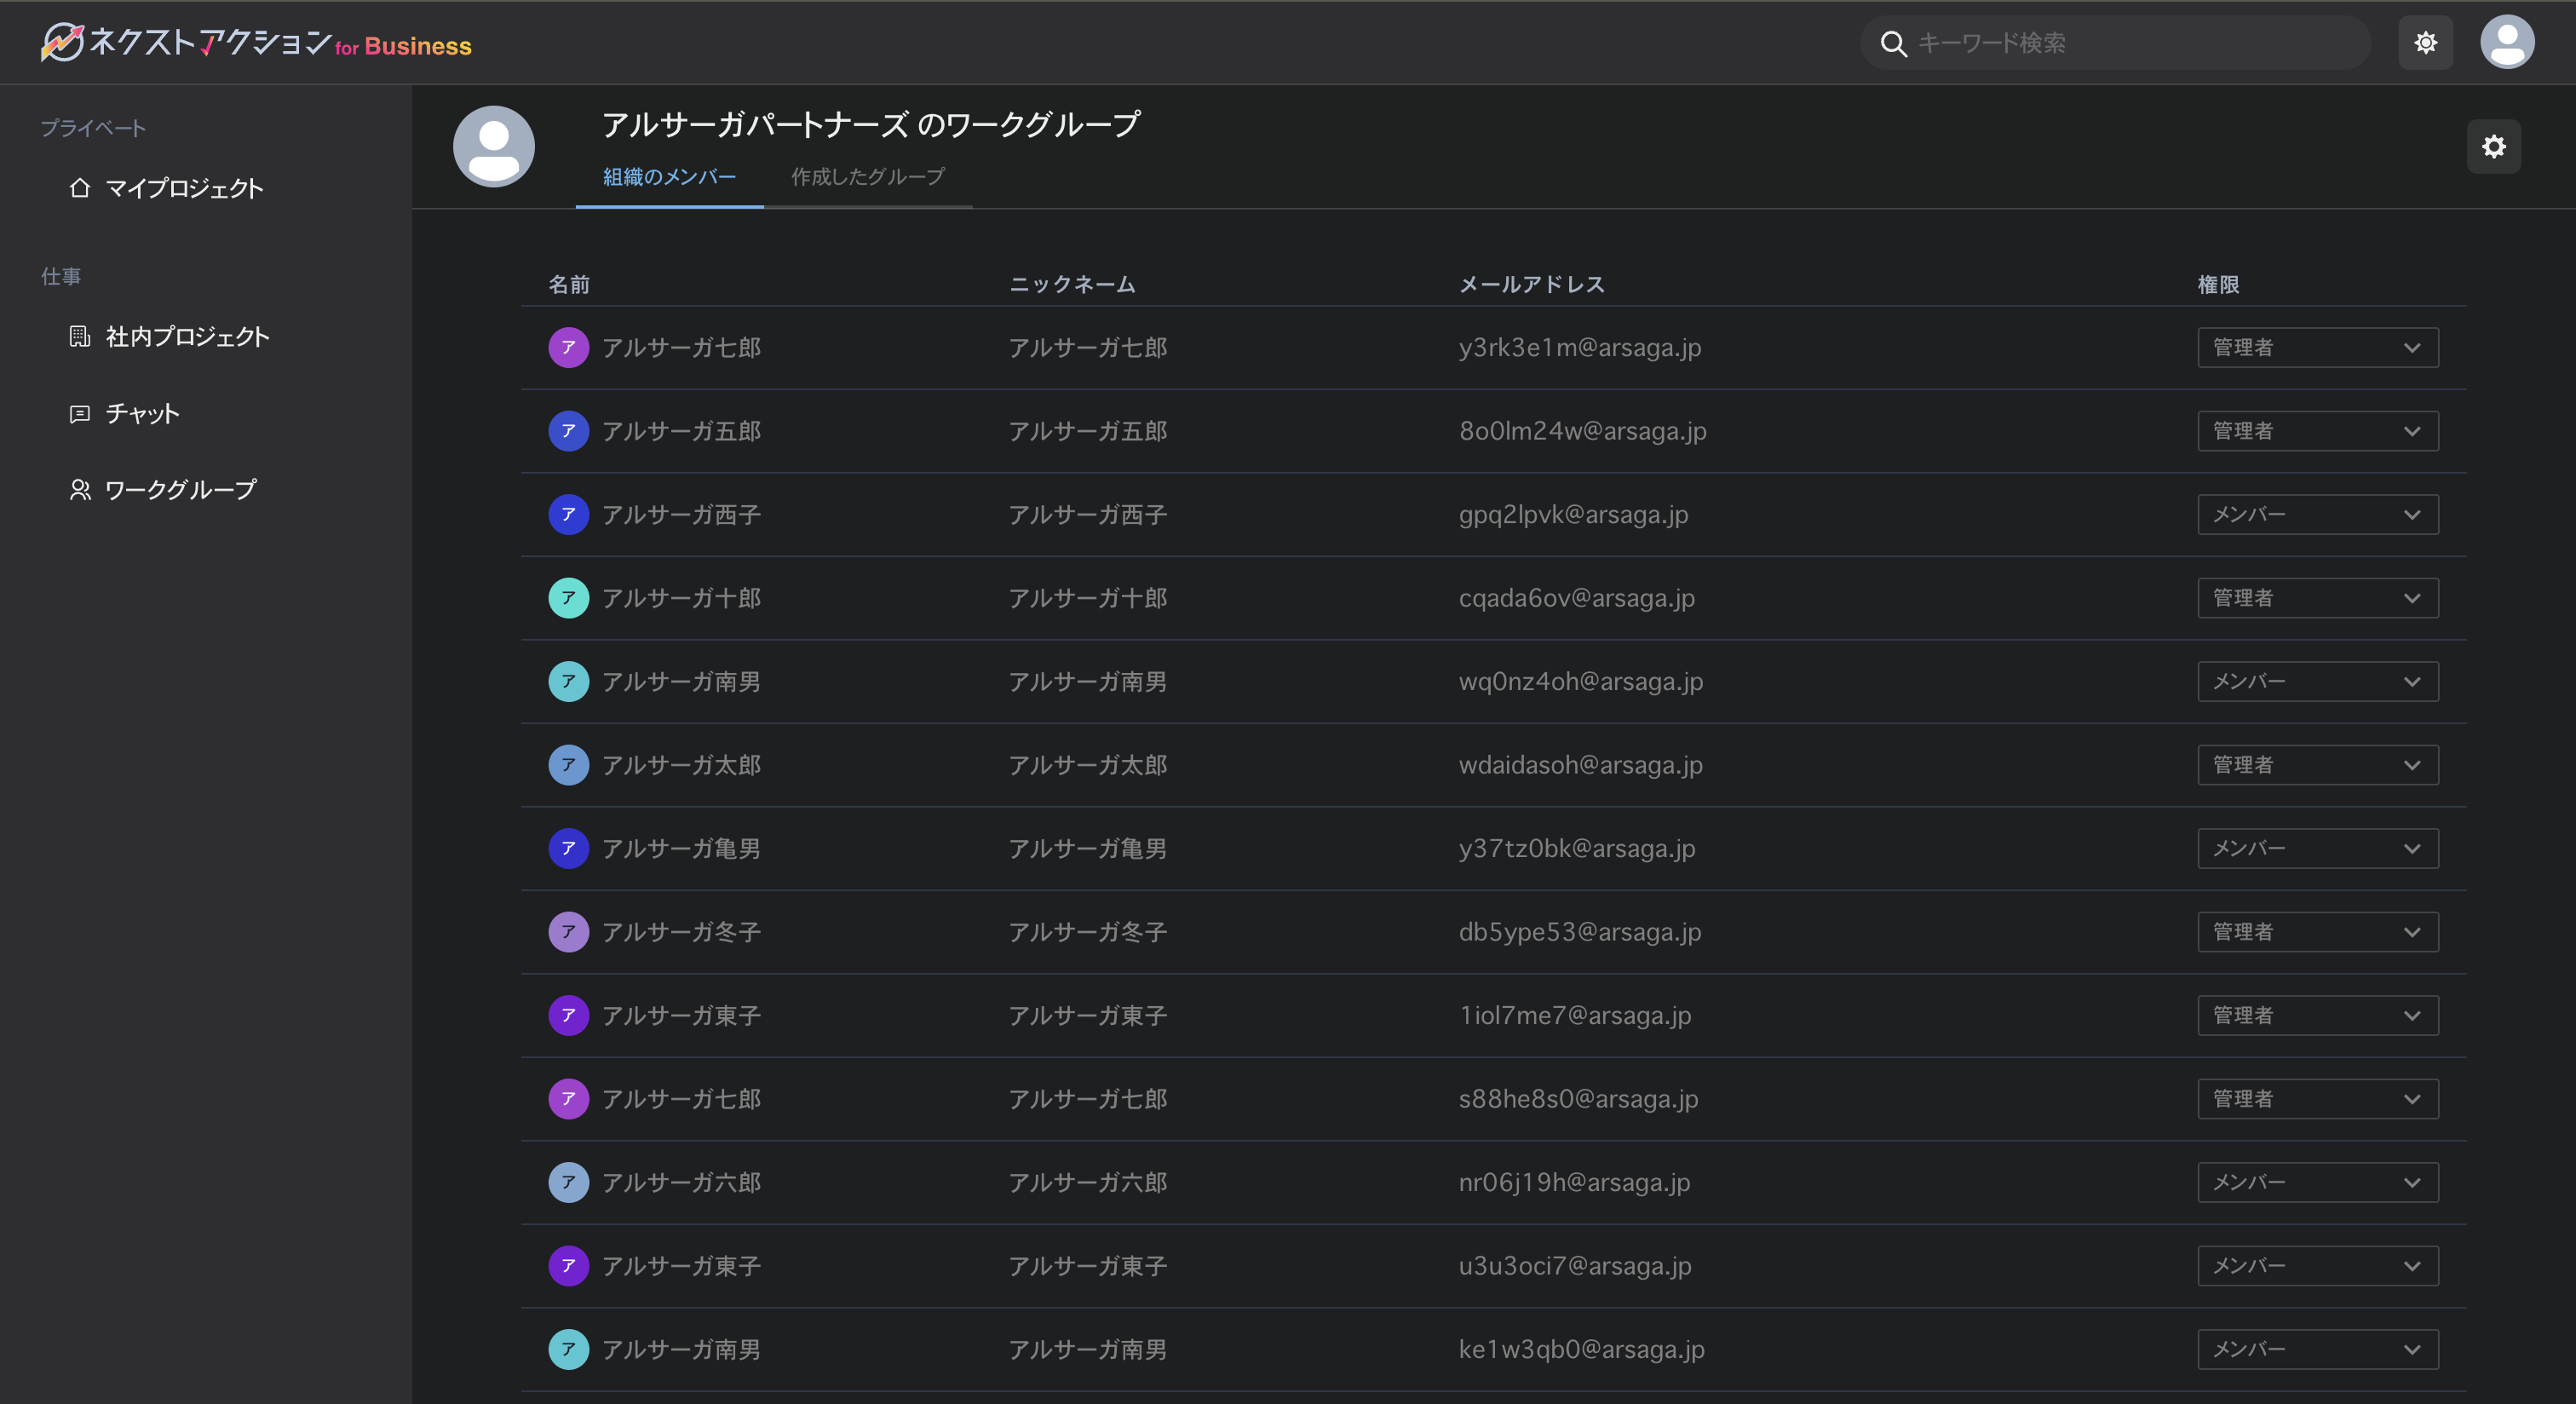Click avatar of 1iol7me7@arsaga.jp row

point(568,1015)
